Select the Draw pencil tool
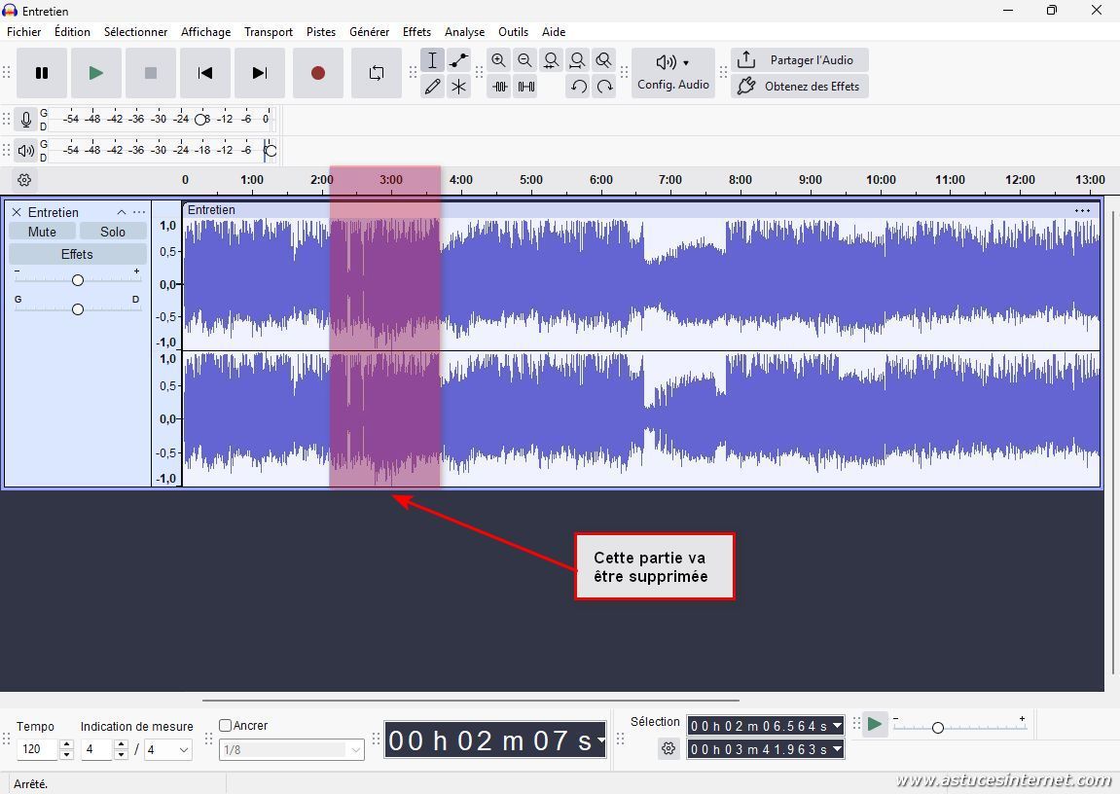 pyautogui.click(x=432, y=87)
